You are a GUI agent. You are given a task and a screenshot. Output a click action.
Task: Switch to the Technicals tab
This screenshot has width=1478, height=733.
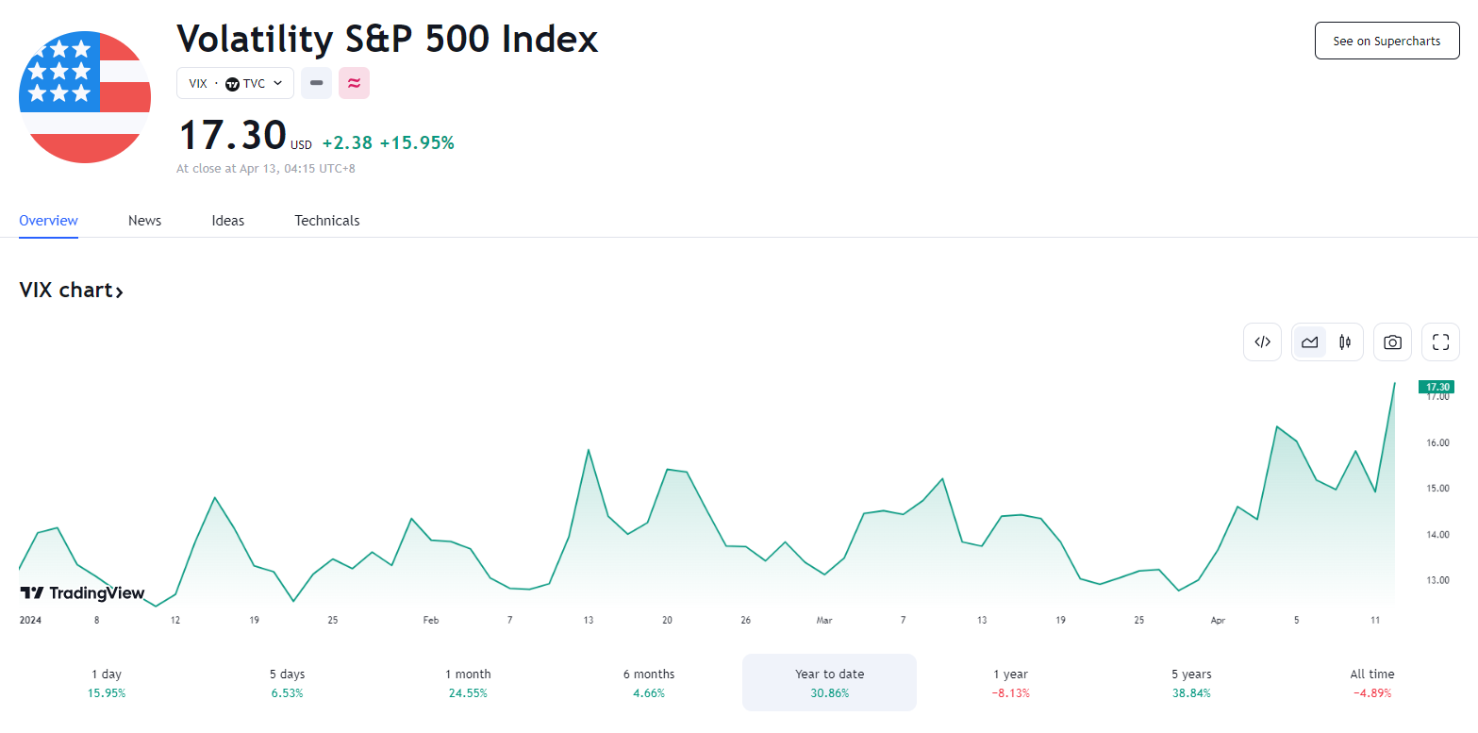(326, 221)
